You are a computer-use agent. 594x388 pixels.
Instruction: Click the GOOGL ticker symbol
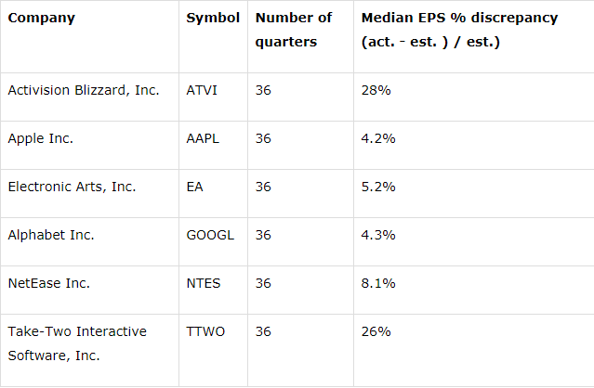(x=210, y=235)
